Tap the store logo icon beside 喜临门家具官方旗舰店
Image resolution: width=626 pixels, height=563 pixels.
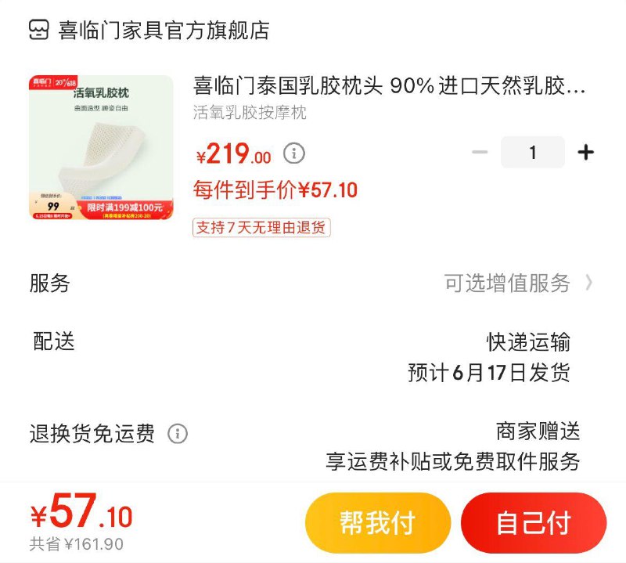click(x=38, y=30)
